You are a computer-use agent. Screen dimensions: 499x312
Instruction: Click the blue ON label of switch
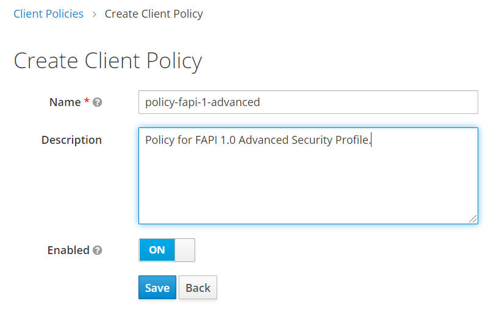pyautogui.click(x=157, y=250)
